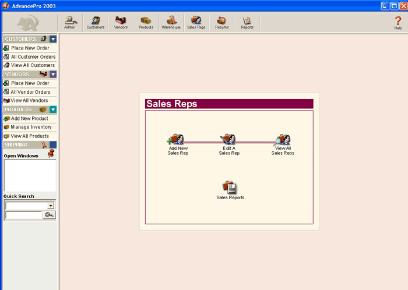Open View All Vendors link

(30, 101)
